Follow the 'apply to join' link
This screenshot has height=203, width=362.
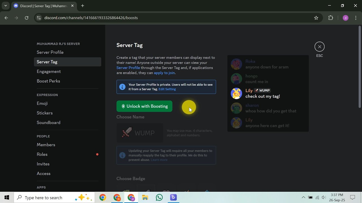click(x=164, y=73)
